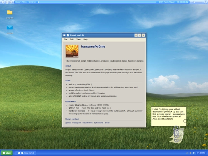The height and width of the screenshot is (156, 208).
Task: Click the Clippy assistant character
Action: click(177, 134)
